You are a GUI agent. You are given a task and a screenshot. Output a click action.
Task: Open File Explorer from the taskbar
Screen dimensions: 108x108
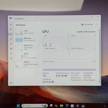[62, 106]
